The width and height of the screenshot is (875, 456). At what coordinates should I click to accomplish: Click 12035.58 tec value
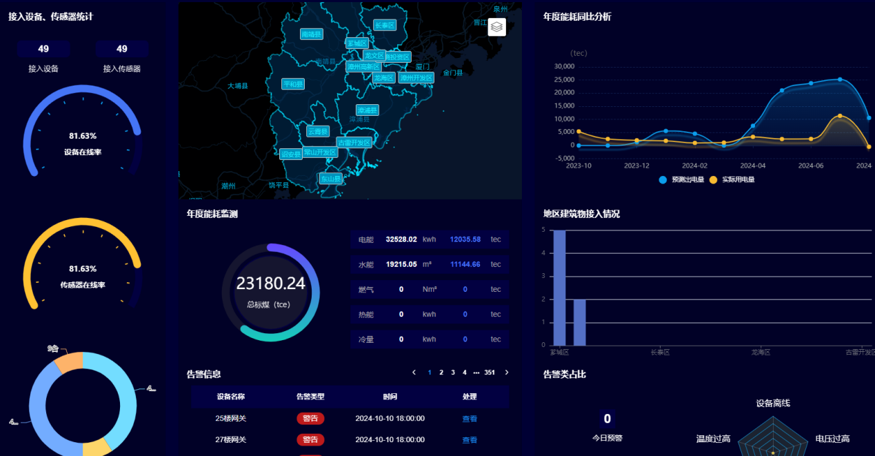coord(465,239)
